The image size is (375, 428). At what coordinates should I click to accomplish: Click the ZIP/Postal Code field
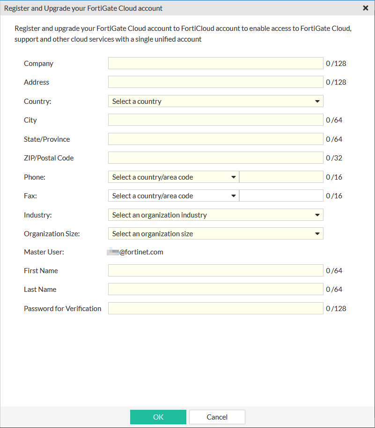[215, 158]
